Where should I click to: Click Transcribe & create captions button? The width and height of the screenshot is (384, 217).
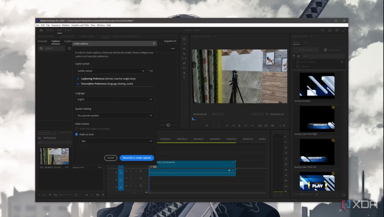coord(137,158)
